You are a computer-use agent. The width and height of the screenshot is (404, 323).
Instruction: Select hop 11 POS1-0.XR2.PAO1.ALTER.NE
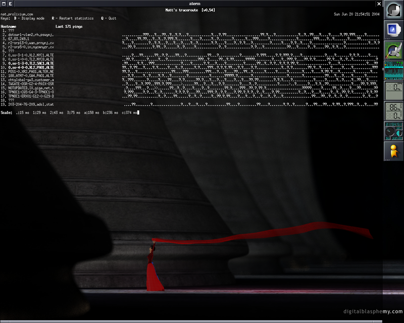[28, 72]
